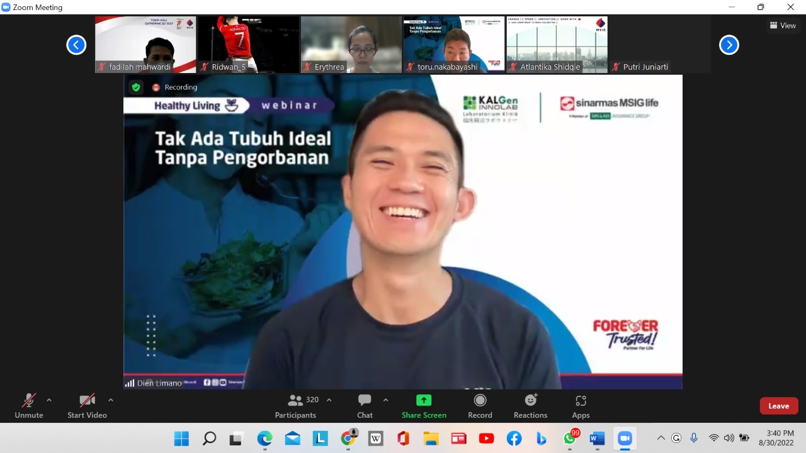Viewport: 806px width, 453px height.
Task: Click the right arrow to see more participants
Action: click(x=729, y=45)
